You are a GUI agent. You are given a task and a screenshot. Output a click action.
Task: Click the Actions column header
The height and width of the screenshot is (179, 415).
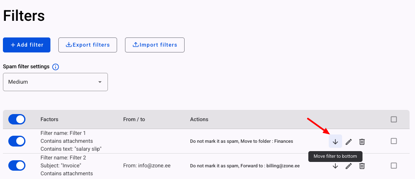coord(199,119)
